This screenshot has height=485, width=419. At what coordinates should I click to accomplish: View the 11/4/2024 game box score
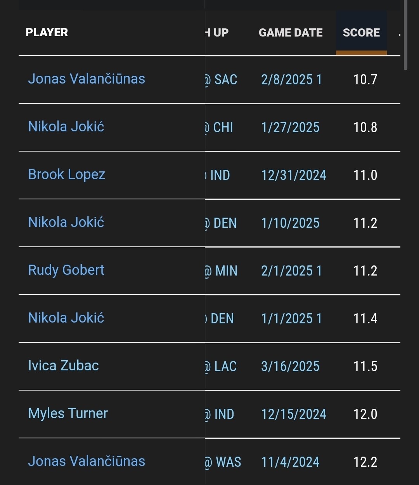290,462
